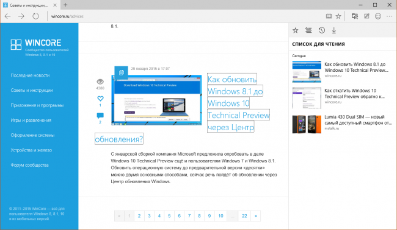
Task: Open More actions ellipsis menu
Action: tap(390, 16)
